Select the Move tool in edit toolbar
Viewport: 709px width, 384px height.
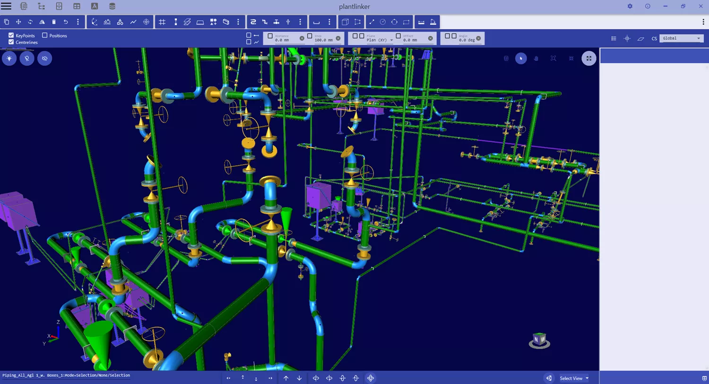18,22
